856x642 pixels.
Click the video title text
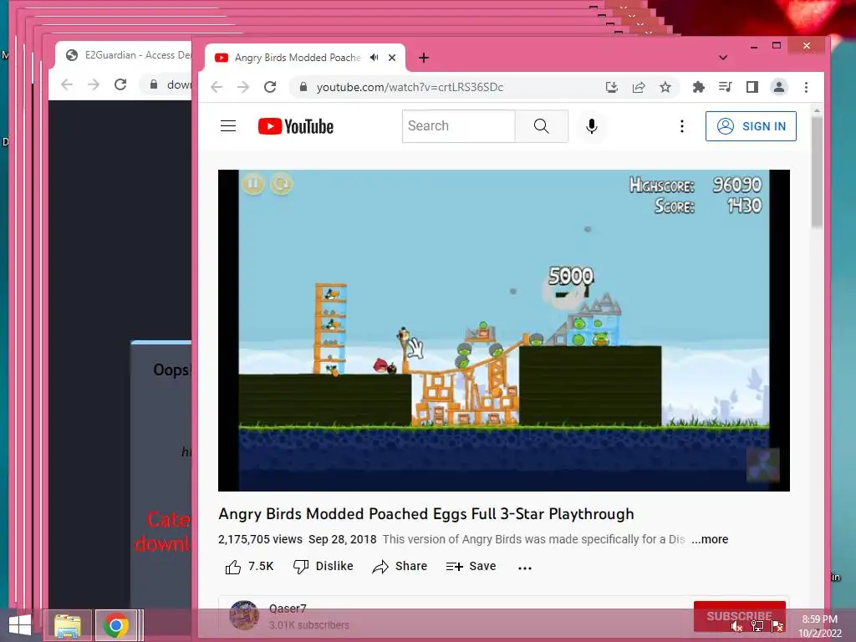(425, 514)
